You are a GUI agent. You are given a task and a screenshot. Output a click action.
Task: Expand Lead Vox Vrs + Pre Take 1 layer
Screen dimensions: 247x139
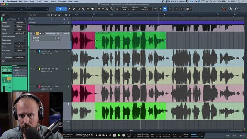pyautogui.click(x=31, y=51)
